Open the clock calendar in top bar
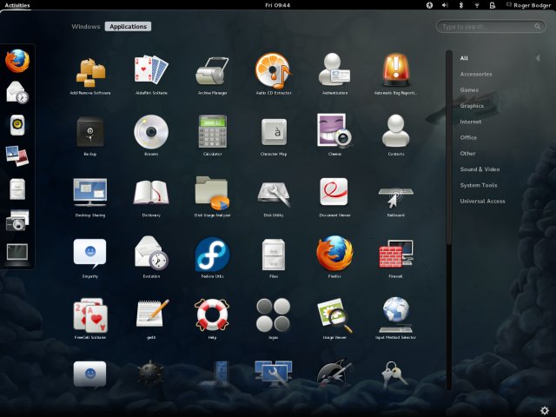Screen dimensions: 556x417 point(277,5)
